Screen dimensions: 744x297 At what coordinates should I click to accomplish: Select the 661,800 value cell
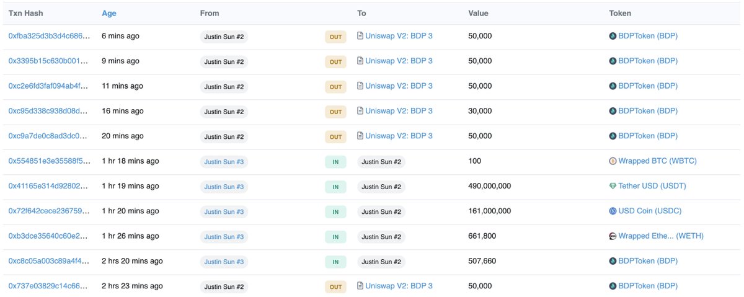[482, 236]
